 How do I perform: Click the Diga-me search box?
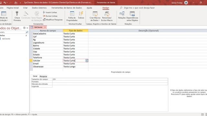point(139,8)
